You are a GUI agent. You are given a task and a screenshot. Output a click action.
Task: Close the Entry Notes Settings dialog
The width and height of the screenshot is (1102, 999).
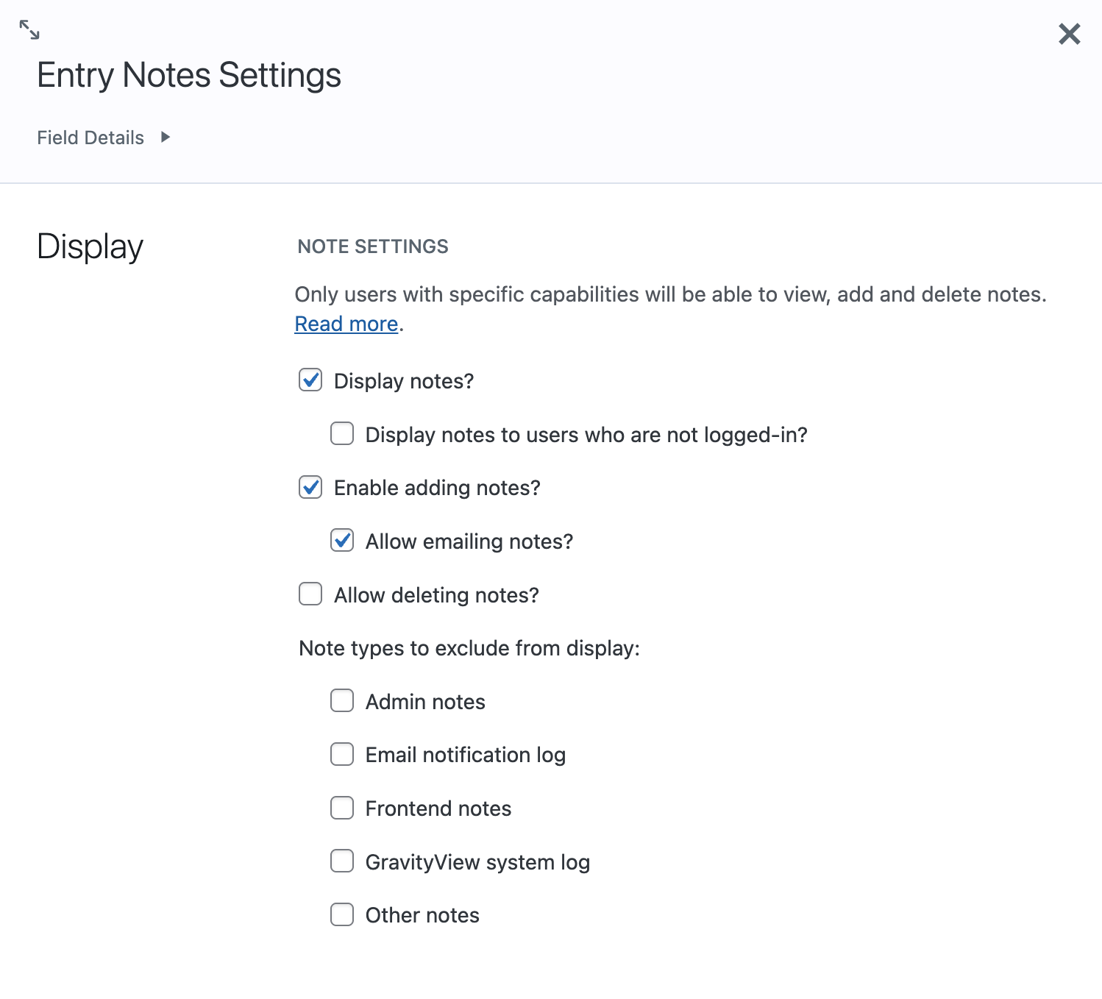1069,34
